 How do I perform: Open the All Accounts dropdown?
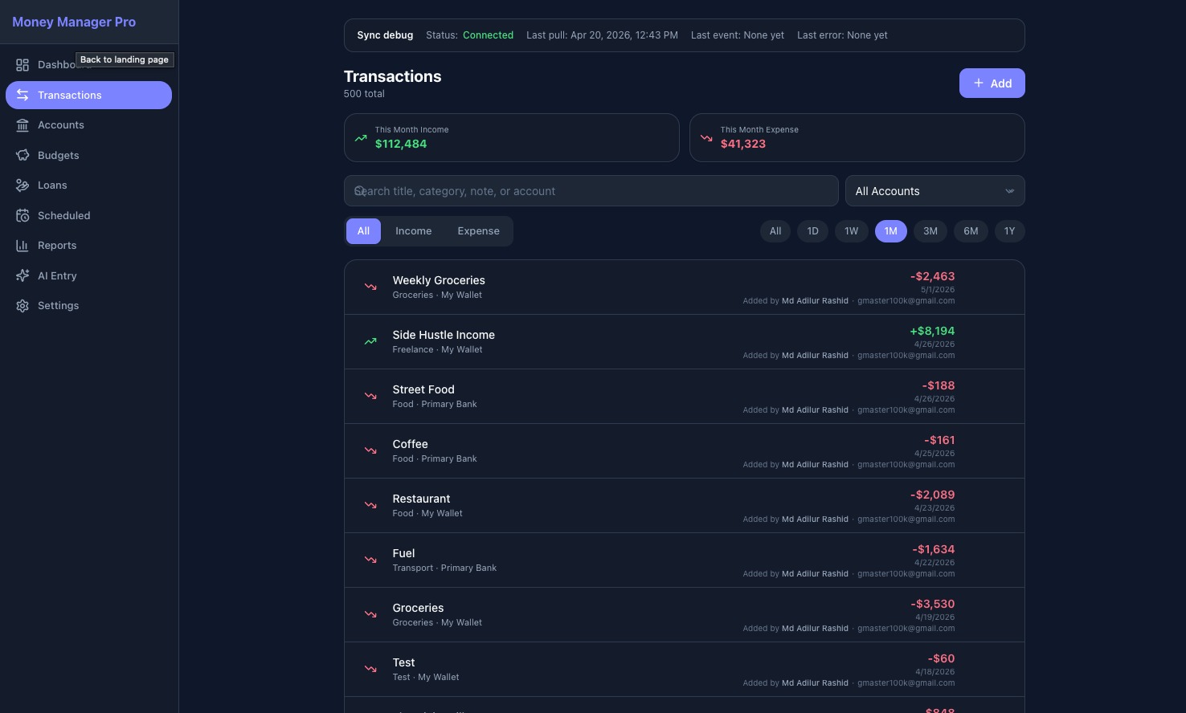(x=934, y=191)
